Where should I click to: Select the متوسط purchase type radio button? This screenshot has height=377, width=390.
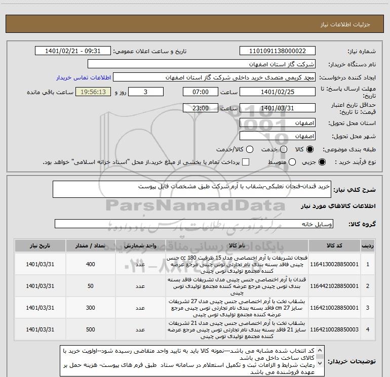[x=292, y=162]
